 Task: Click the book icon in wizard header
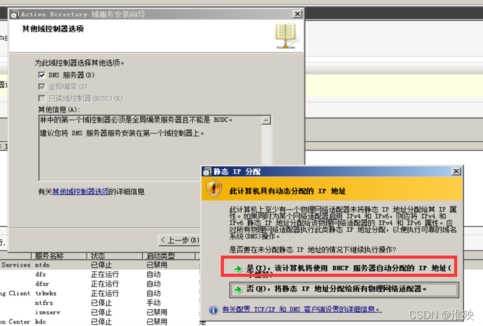coord(286,36)
